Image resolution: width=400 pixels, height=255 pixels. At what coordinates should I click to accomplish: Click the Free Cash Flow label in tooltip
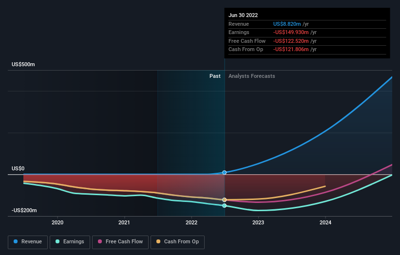click(247, 41)
